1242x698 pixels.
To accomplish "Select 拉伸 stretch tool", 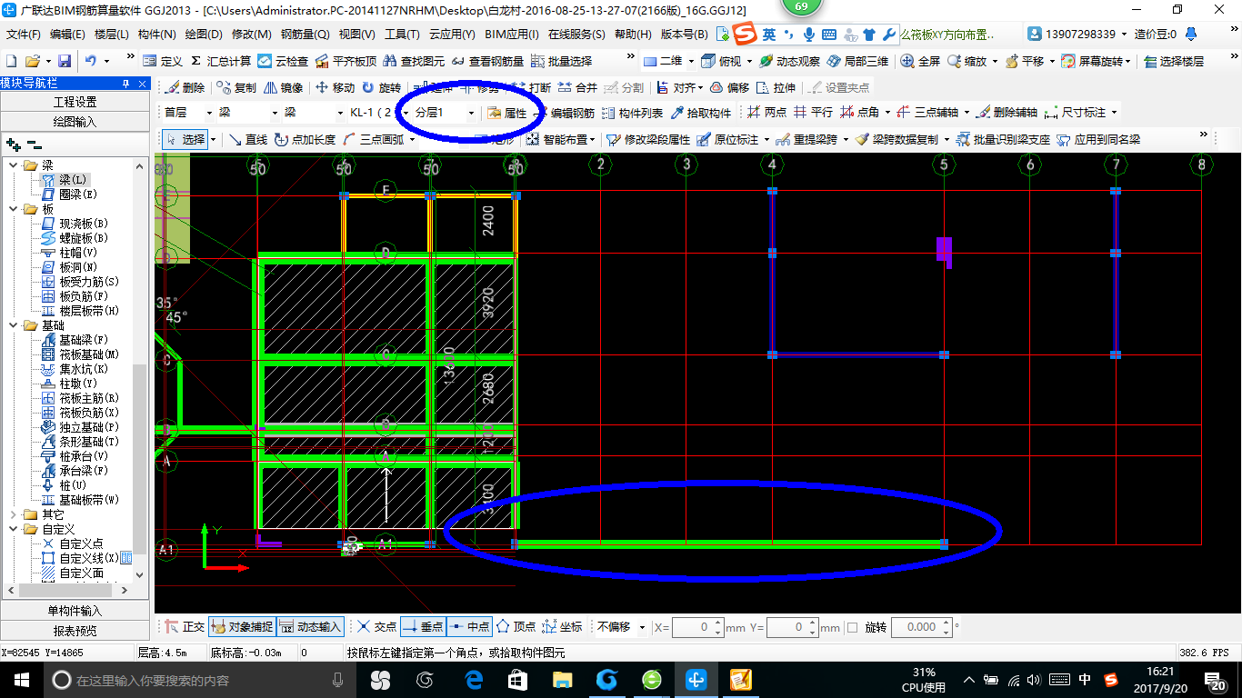I will (x=776, y=88).
